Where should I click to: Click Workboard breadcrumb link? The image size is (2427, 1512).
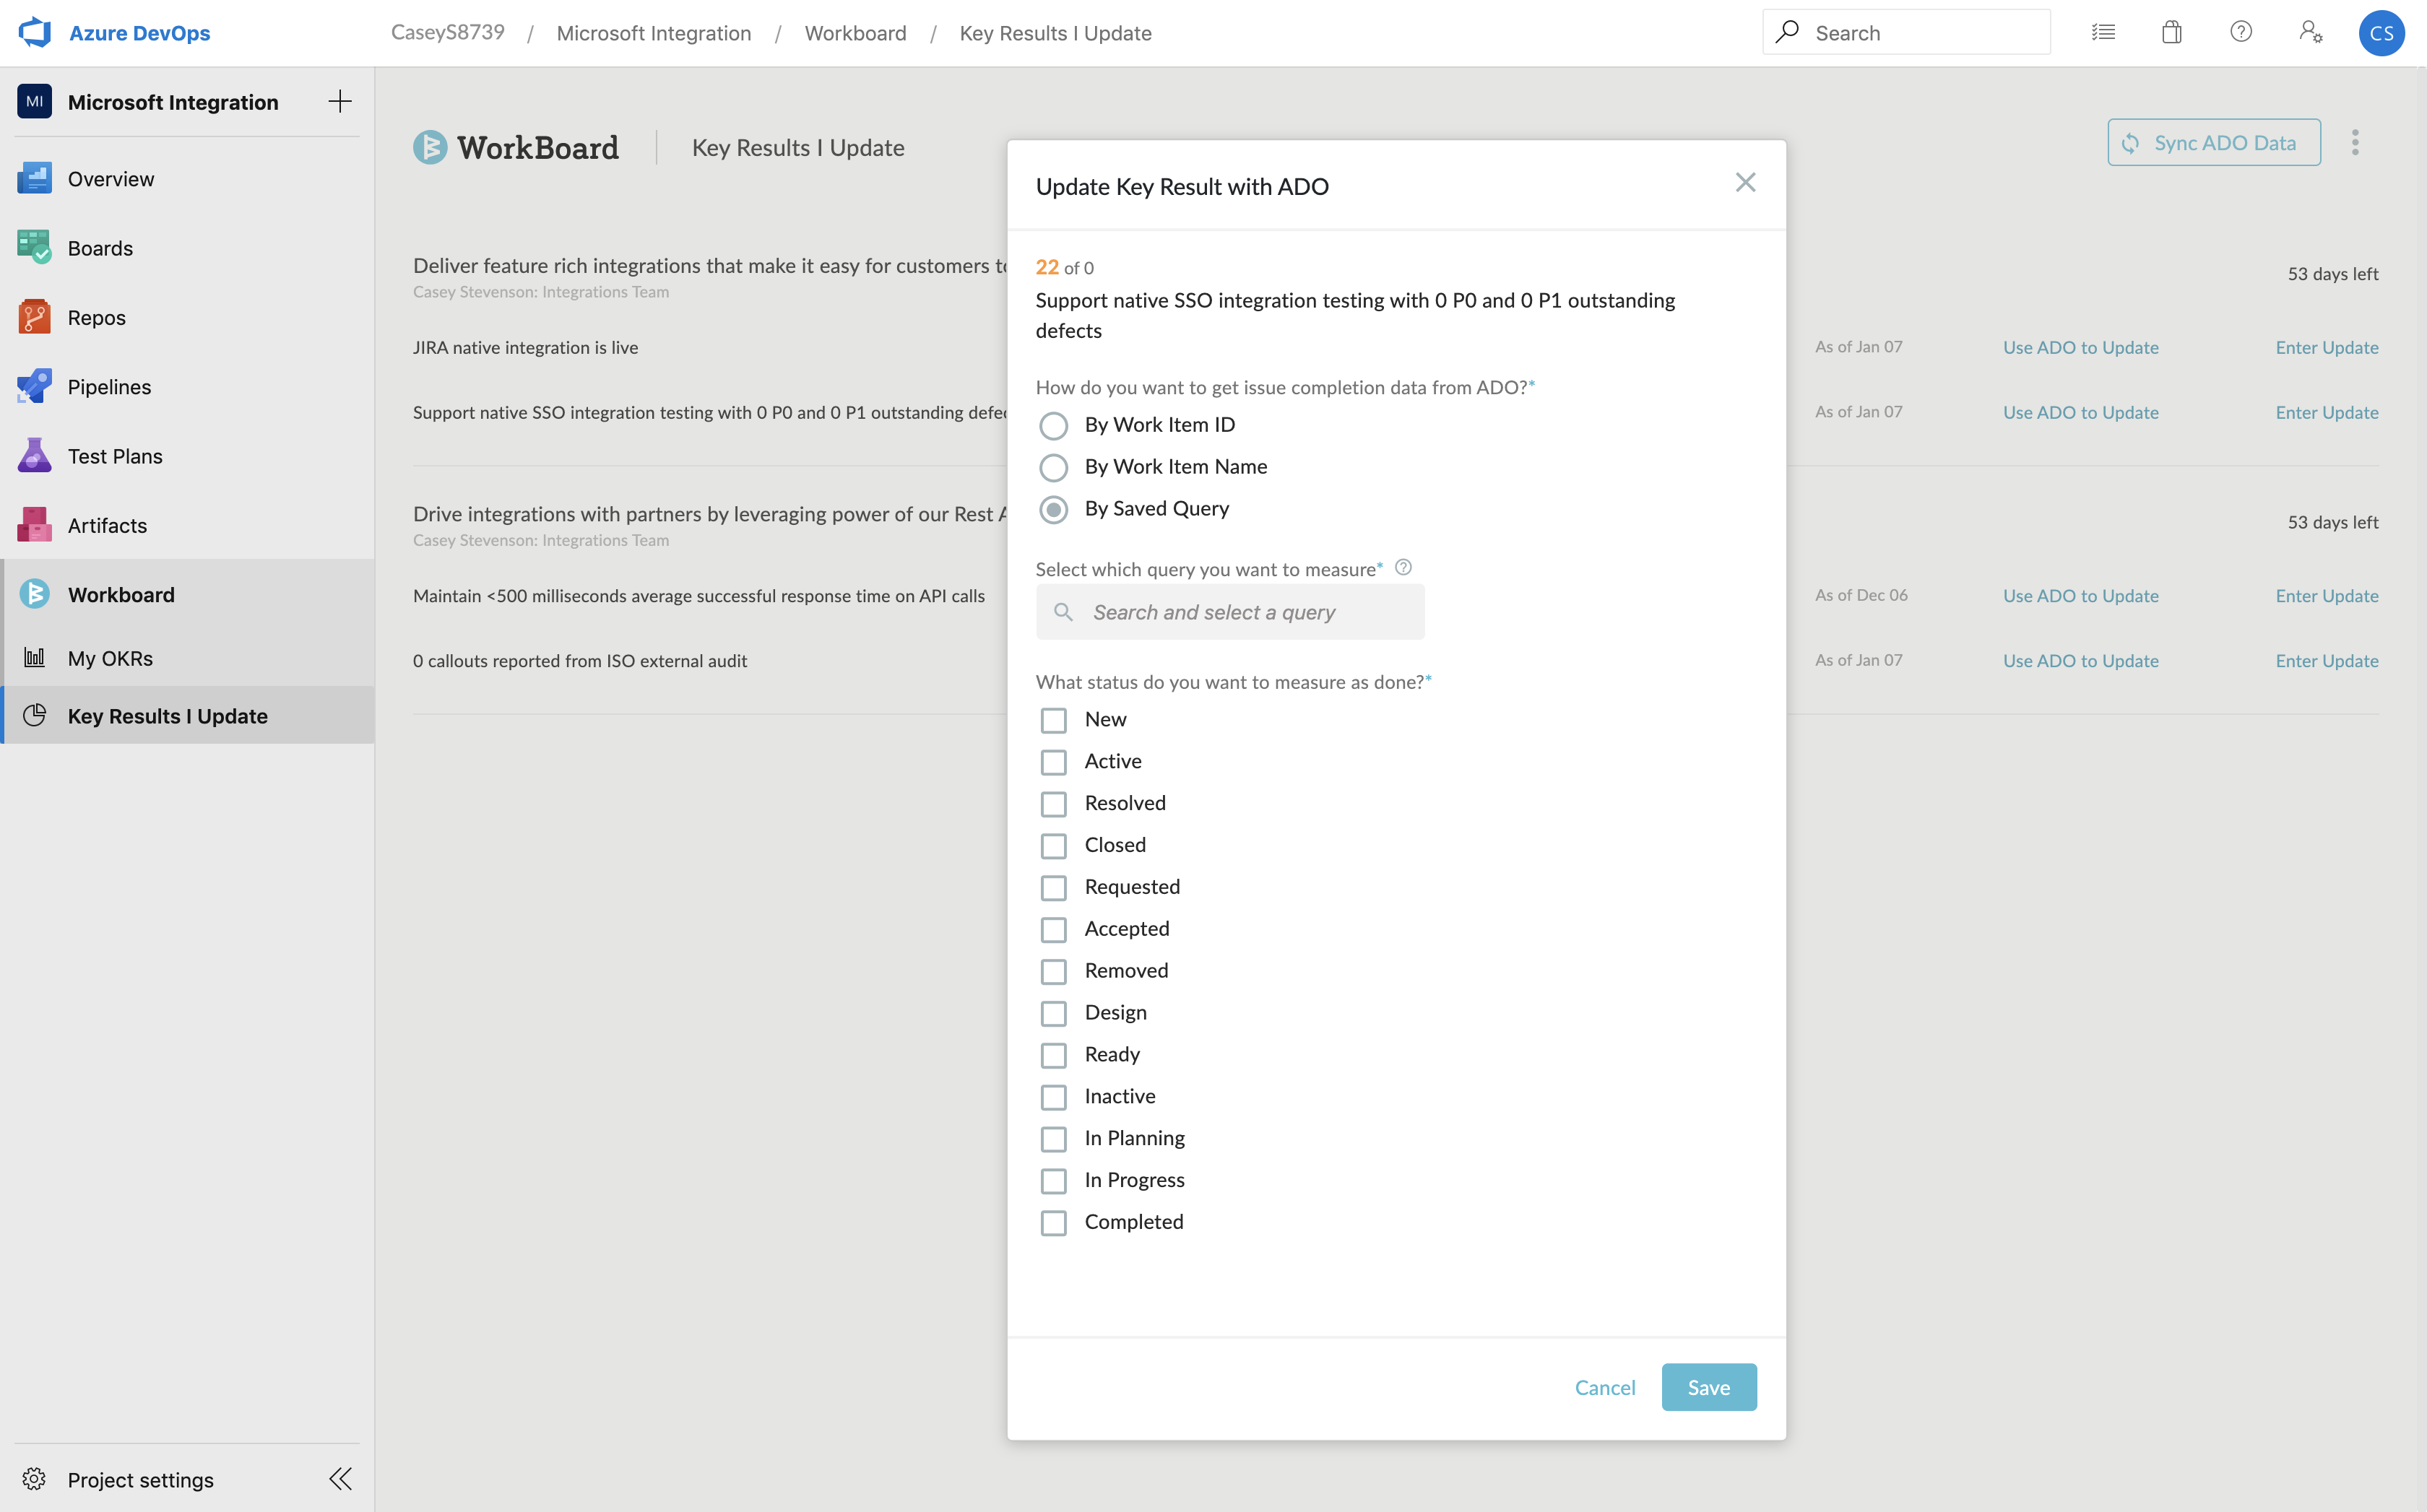point(855,33)
